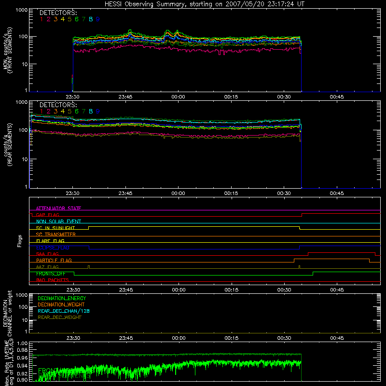Image resolution: width=386 pixels, height=386 pixels.
Task: Click the HESSI Observing Summary title
Action: point(204,4)
